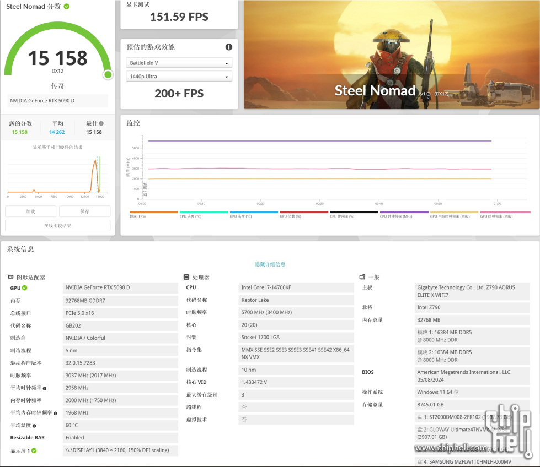Click the score distribution chart
The image size is (540, 467).
57,176
